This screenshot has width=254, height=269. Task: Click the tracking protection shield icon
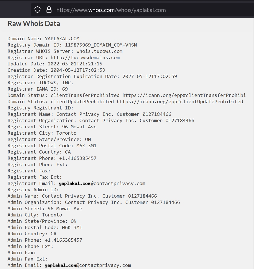point(37,10)
